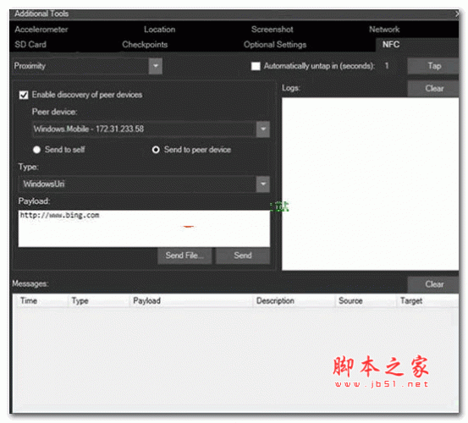
Task: Open the SD Card tab
Action: point(30,45)
